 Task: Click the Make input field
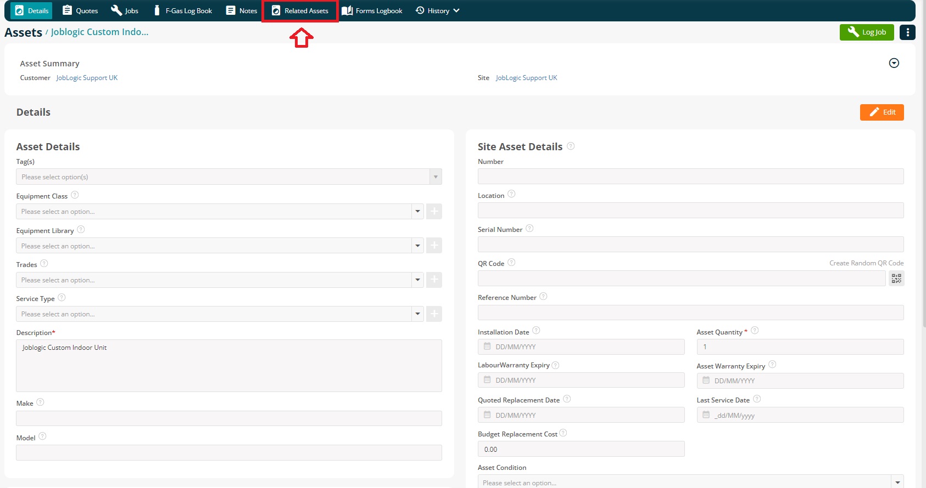(x=229, y=418)
